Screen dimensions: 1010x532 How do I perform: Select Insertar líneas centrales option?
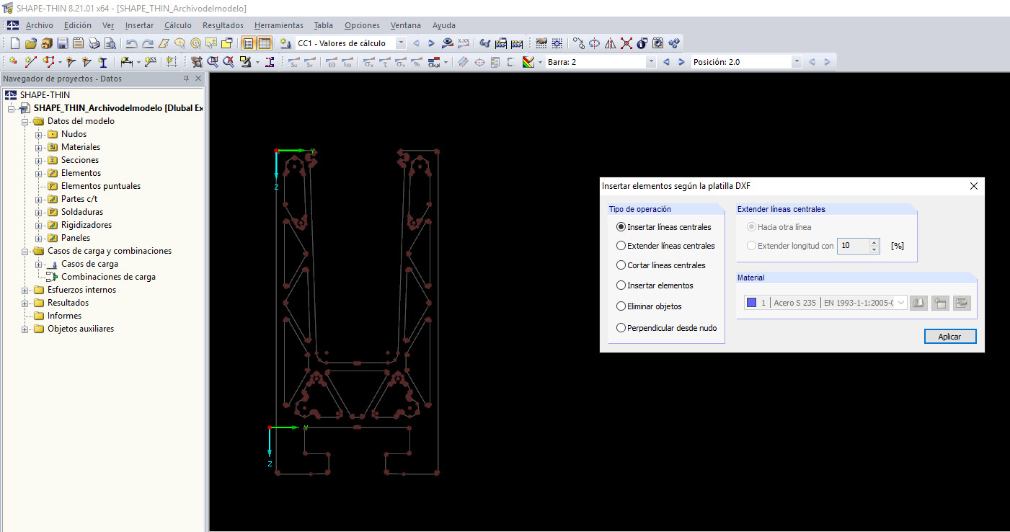[x=664, y=226]
